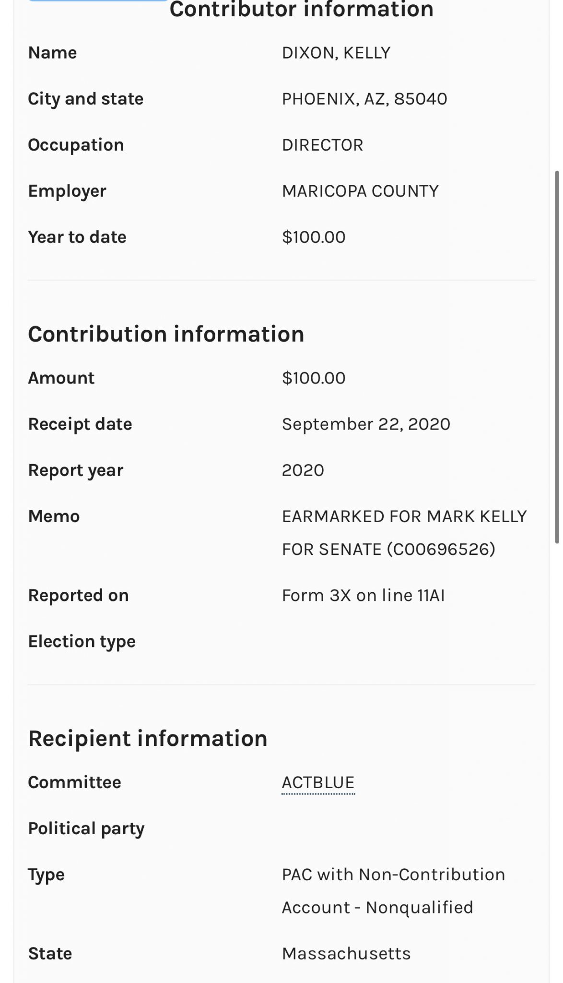563x983 pixels.
Task: Click the Report year value 2020
Action: pos(303,470)
